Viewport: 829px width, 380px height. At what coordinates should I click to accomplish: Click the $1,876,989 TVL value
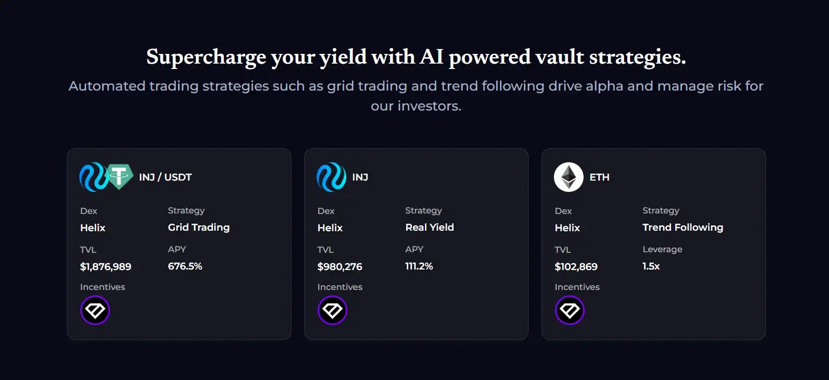[106, 267]
